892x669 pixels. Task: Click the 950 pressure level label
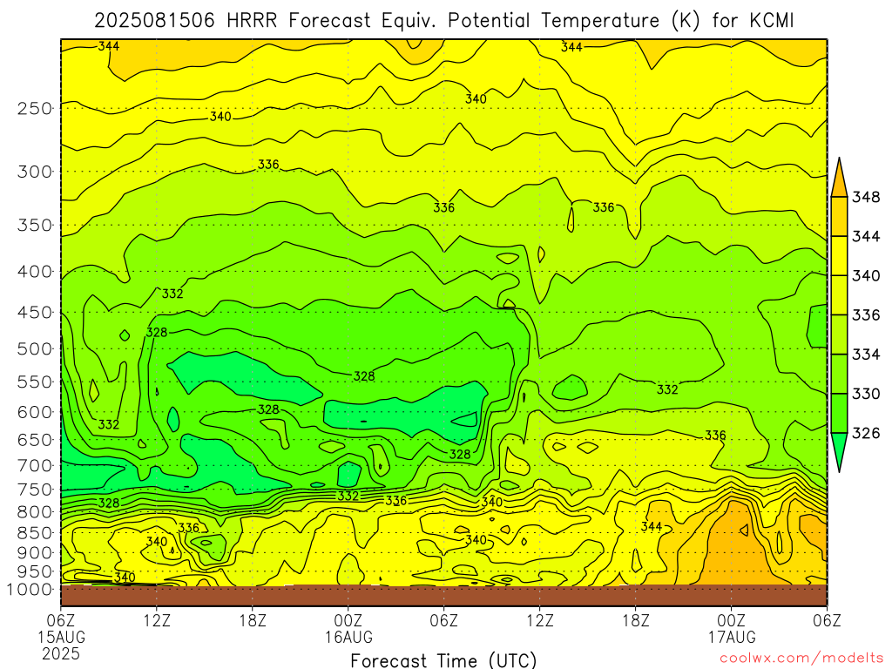tap(35, 571)
